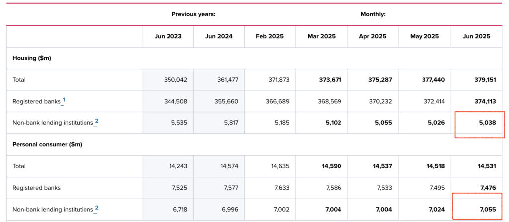Click the 'Jun 2024' column header
This screenshot has width=509, height=222.
point(219,36)
